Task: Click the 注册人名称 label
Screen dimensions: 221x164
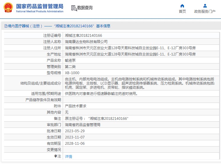Action: pyautogui.click(x=52, y=42)
